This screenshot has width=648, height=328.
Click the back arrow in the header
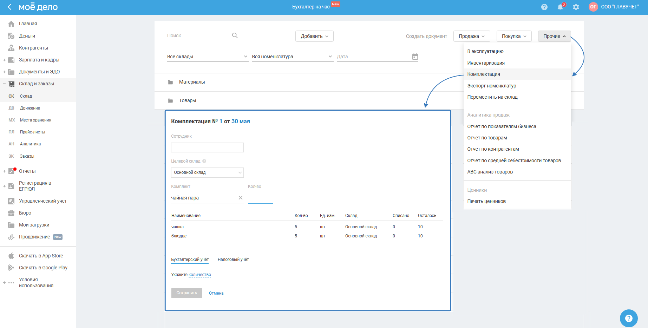click(11, 7)
